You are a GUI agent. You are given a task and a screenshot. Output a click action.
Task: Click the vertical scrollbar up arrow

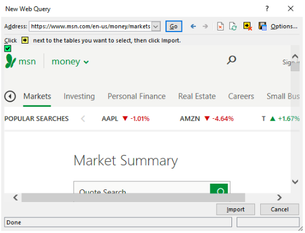point(295,56)
